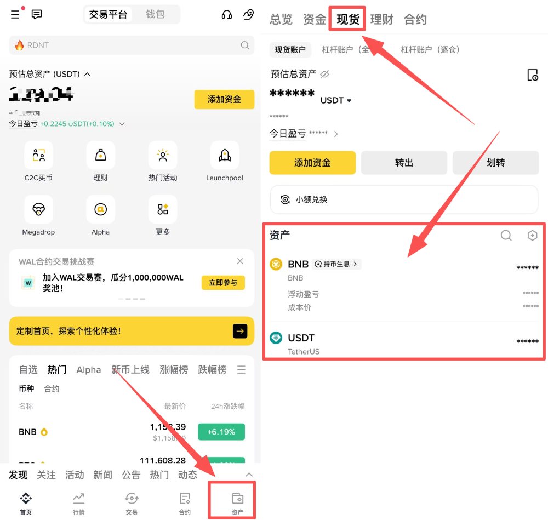Select the 新币上线 market tab

(130, 369)
